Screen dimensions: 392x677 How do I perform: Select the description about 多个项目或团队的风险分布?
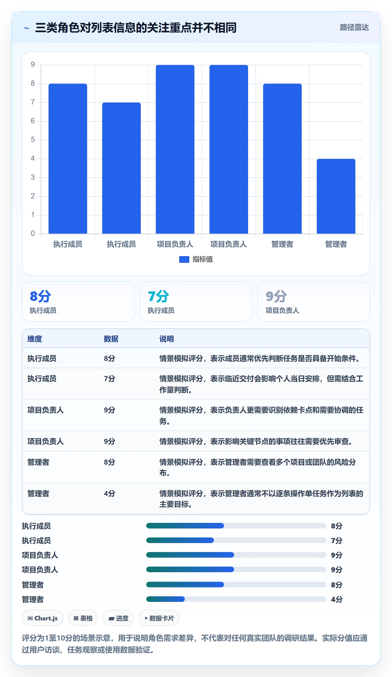click(258, 467)
